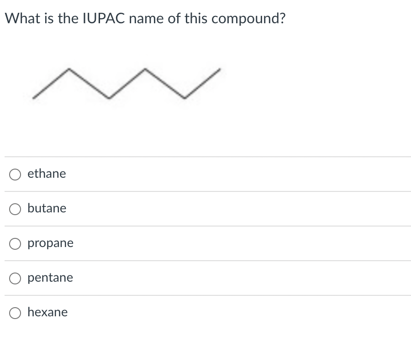Select the butane radio button
This screenshot has width=411, height=340.
coord(15,209)
